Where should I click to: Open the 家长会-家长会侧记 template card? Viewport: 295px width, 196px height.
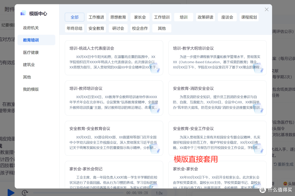114,175
